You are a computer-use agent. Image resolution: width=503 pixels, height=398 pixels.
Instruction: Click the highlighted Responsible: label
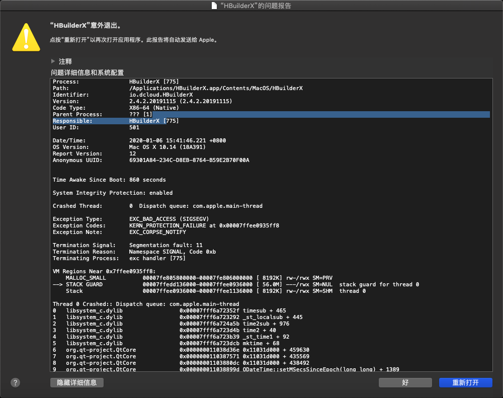(x=72, y=121)
